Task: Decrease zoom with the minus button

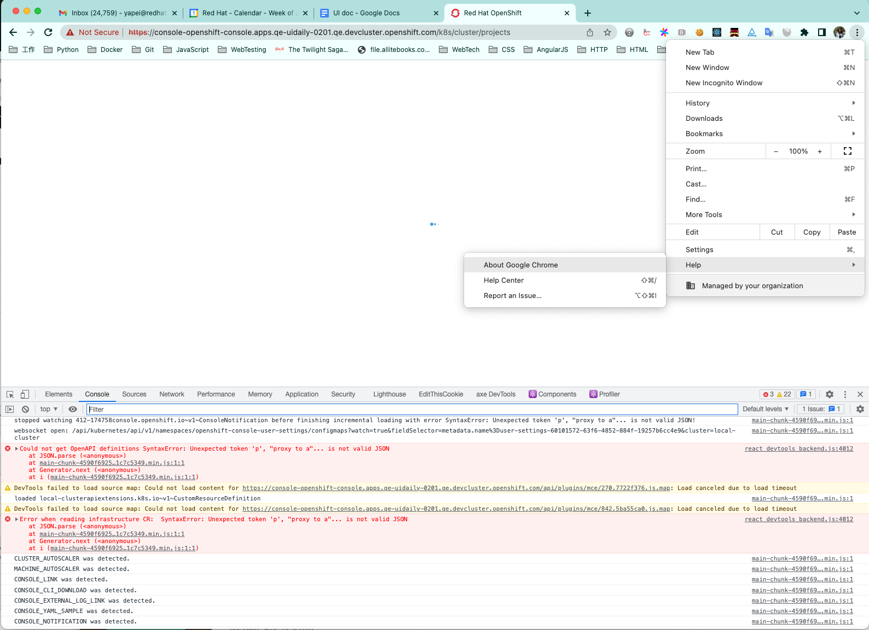Action: click(x=776, y=151)
